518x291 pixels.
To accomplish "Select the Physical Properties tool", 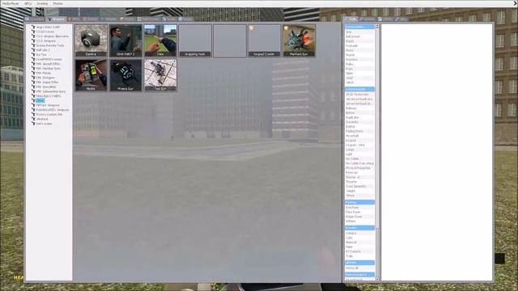I will pos(359,168).
